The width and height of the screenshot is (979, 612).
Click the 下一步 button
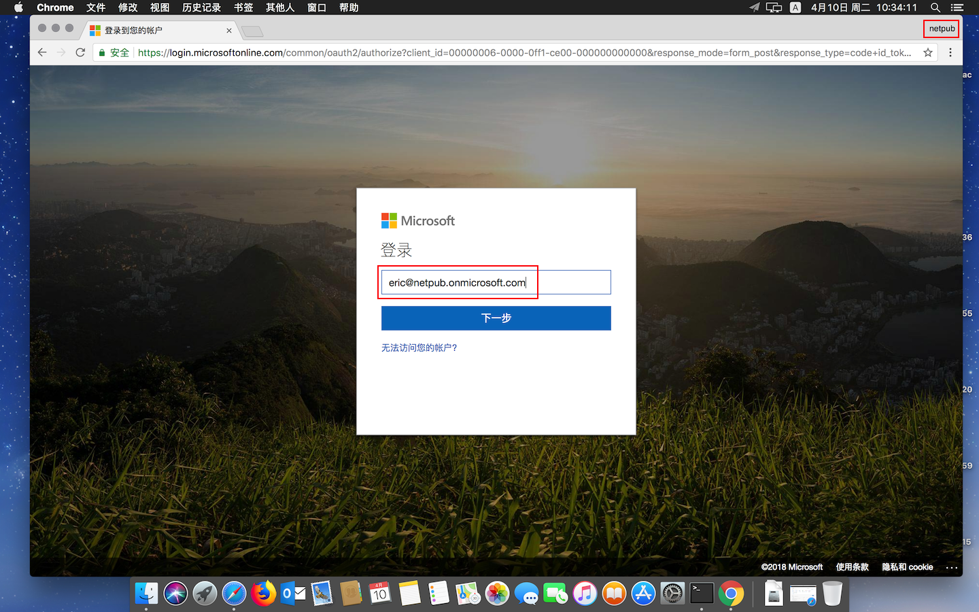tap(496, 318)
